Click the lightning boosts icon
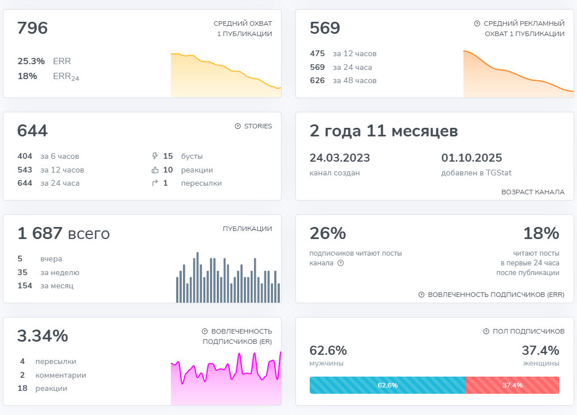 [155, 156]
